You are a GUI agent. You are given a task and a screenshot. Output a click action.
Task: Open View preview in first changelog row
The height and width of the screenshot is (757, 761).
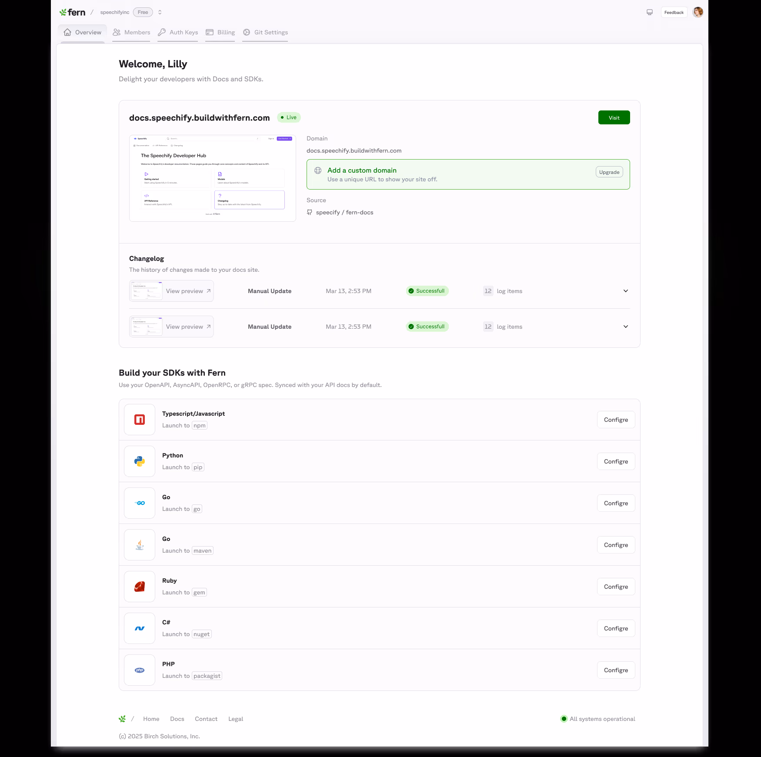coord(171,291)
